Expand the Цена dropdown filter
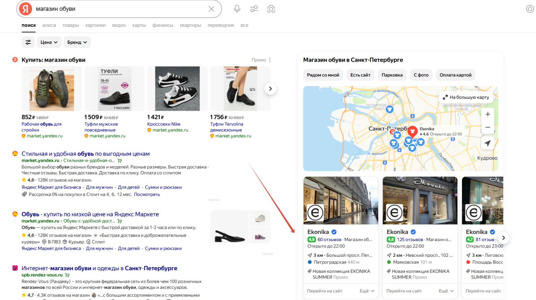 click(x=49, y=42)
